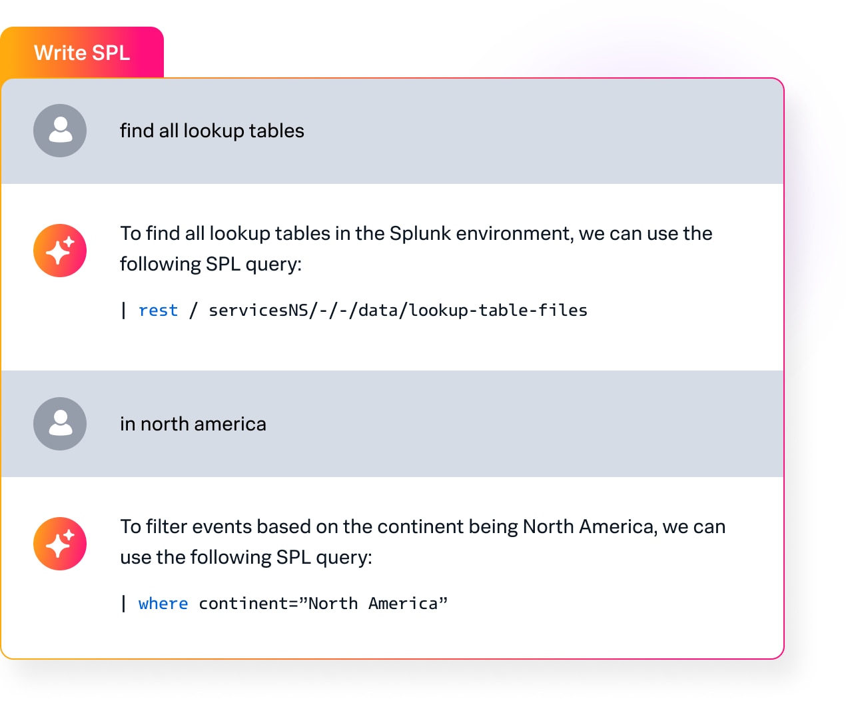
Task: Click "use the following SPL query:" in second answer
Action: pos(246,557)
